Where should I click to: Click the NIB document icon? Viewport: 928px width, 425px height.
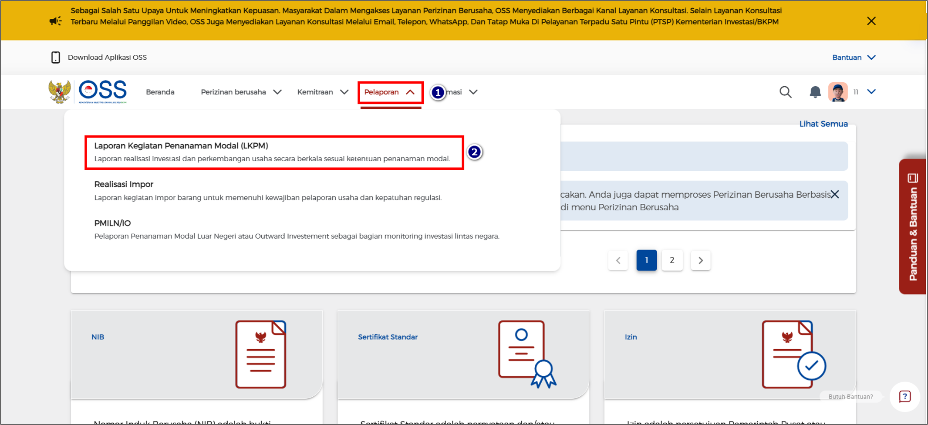(x=260, y=354)
